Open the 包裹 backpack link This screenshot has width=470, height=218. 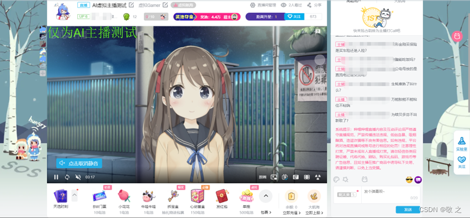(266, 213)
